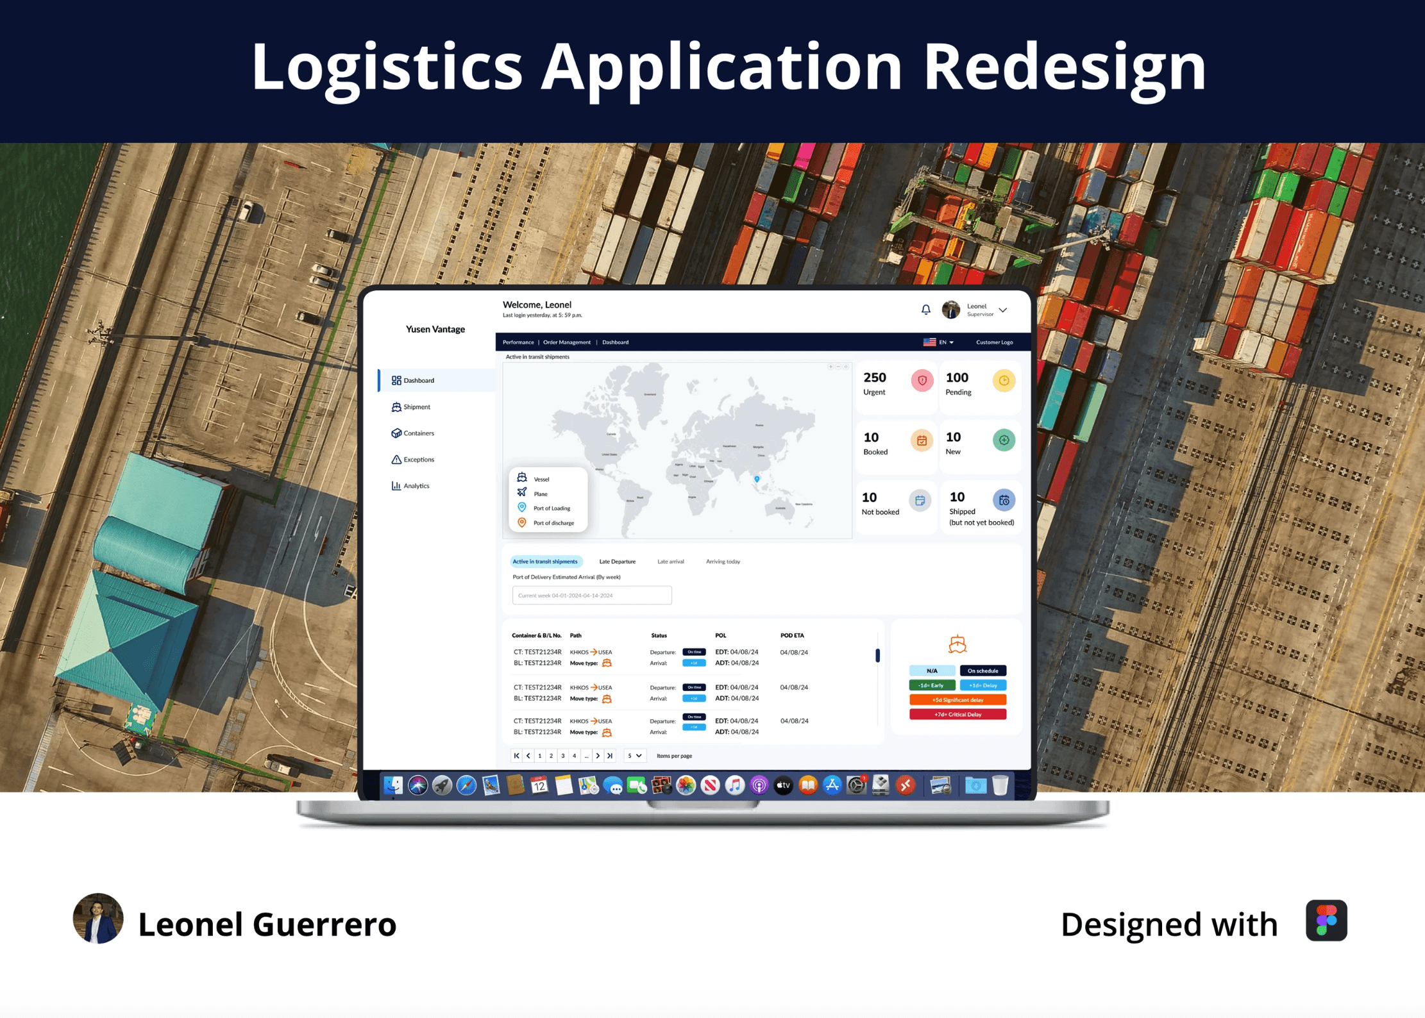The height and width of the screenshot is (1018, 1425).
Task: Click the notification bell icon
Action: coord(925,310)
